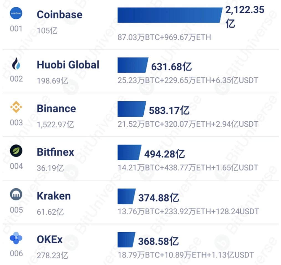This screenshot has width=281, height=265.
Task: Click the rank number 003 label
Action: pyautogui.click(x=16, y=123)
